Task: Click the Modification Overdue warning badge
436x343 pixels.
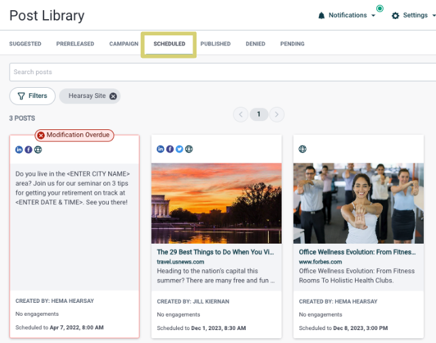Action: coord(73,135)
